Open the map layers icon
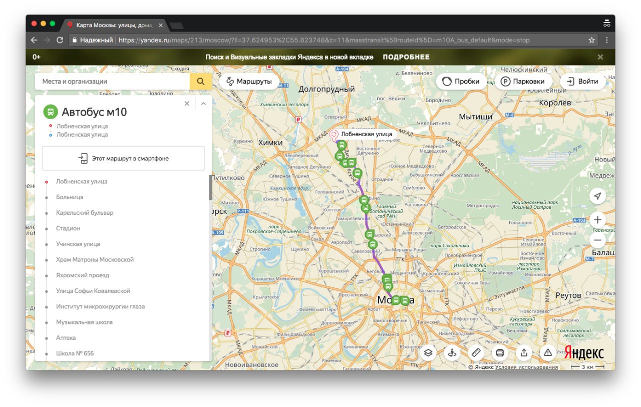The width and height of the screenshot is (641, 407). [428, 352]
